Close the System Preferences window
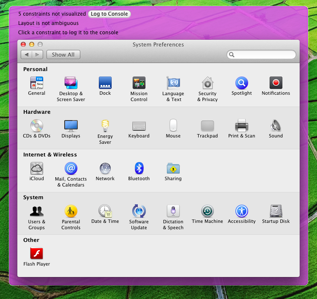 click(x=23, y=44)
